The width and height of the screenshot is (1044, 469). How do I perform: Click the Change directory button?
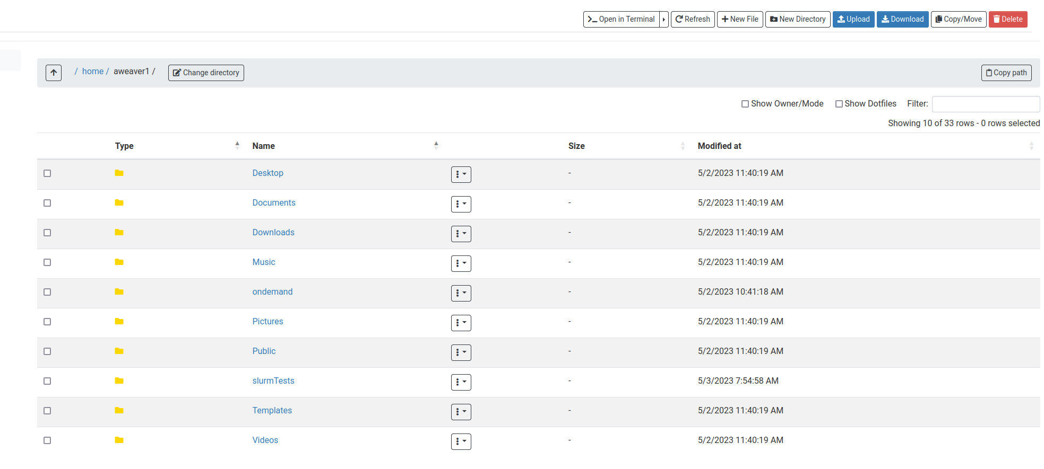pyautogui.click(x=206, y=73)
